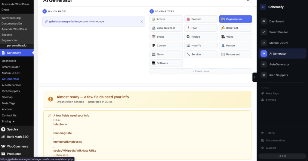
Task: Collapse schema list with Fewer types
Action: pyautogui.click(x=201, y=71)
